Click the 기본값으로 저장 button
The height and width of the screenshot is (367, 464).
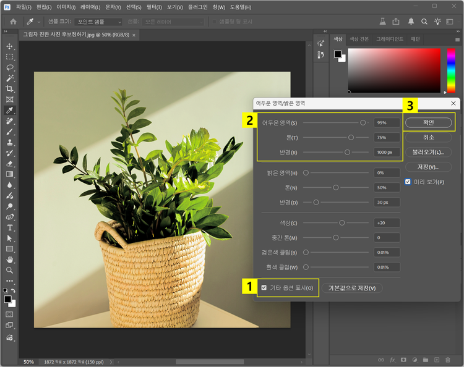pos(351,288)
